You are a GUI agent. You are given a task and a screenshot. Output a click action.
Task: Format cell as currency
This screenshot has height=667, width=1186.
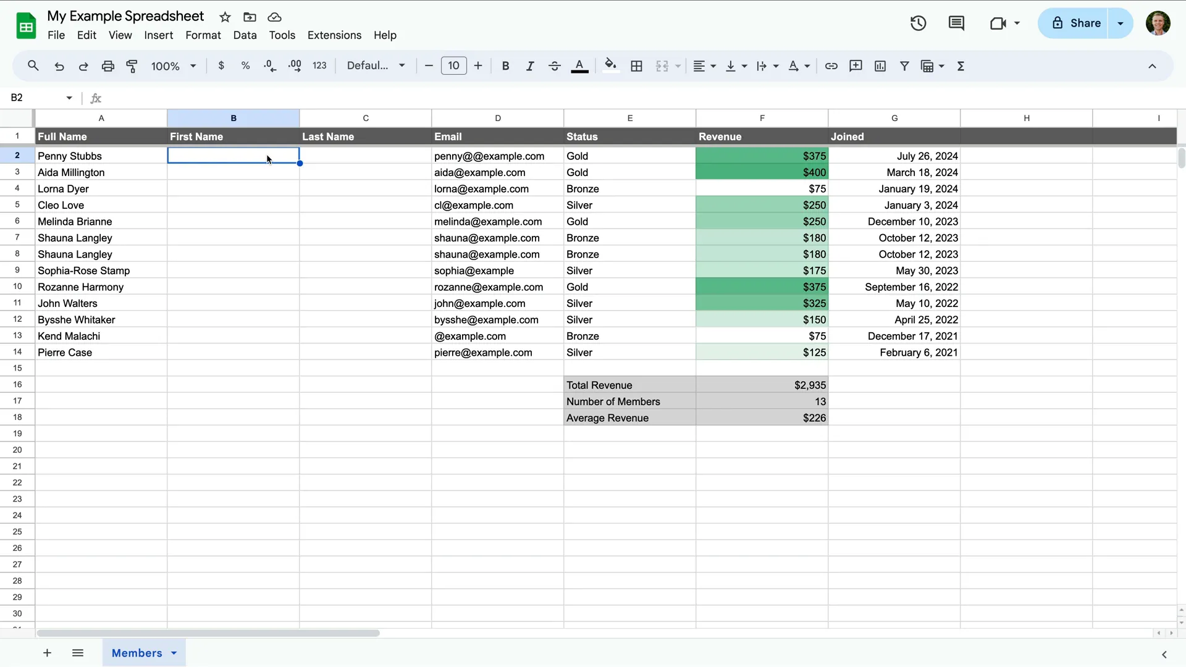click(x=222, y=65)
